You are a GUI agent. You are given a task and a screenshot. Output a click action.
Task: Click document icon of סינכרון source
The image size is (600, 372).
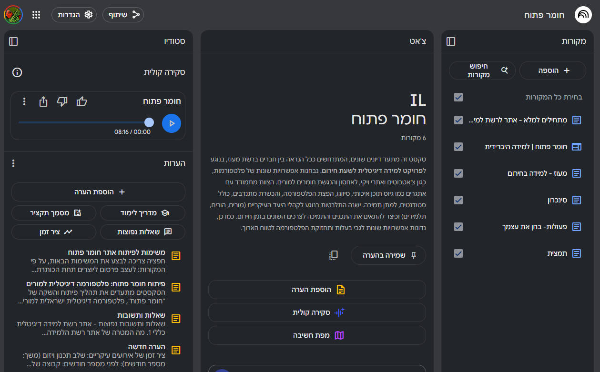577,200
